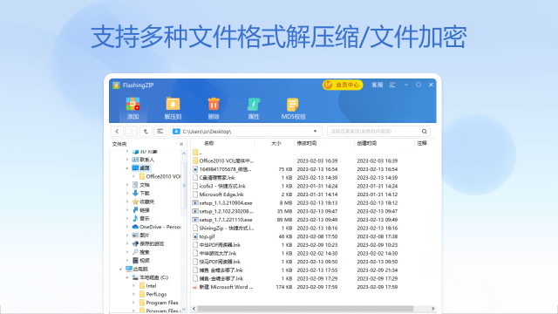This screenshot has height=314, width=558.
Task: Expand the Office2010 VOL tree node
Action: pos(133,176)
